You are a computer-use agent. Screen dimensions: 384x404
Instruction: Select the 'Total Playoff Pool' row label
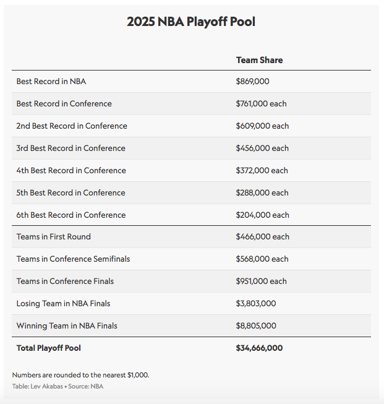[49, 348]
